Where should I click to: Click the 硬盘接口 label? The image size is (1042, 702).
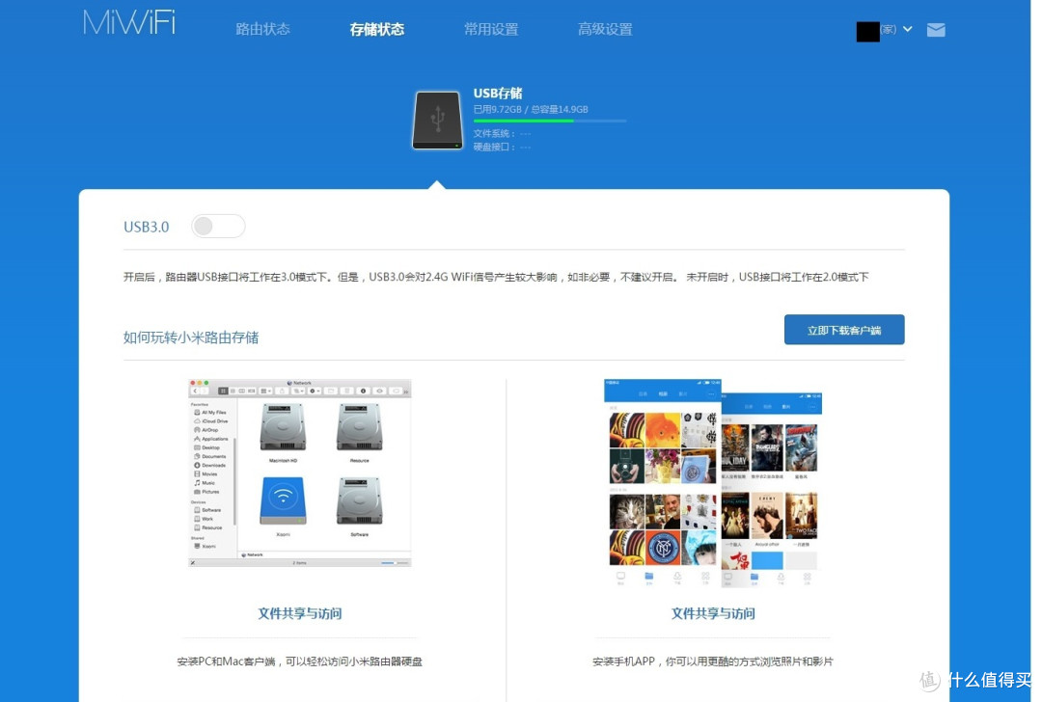tap(494, 147)
